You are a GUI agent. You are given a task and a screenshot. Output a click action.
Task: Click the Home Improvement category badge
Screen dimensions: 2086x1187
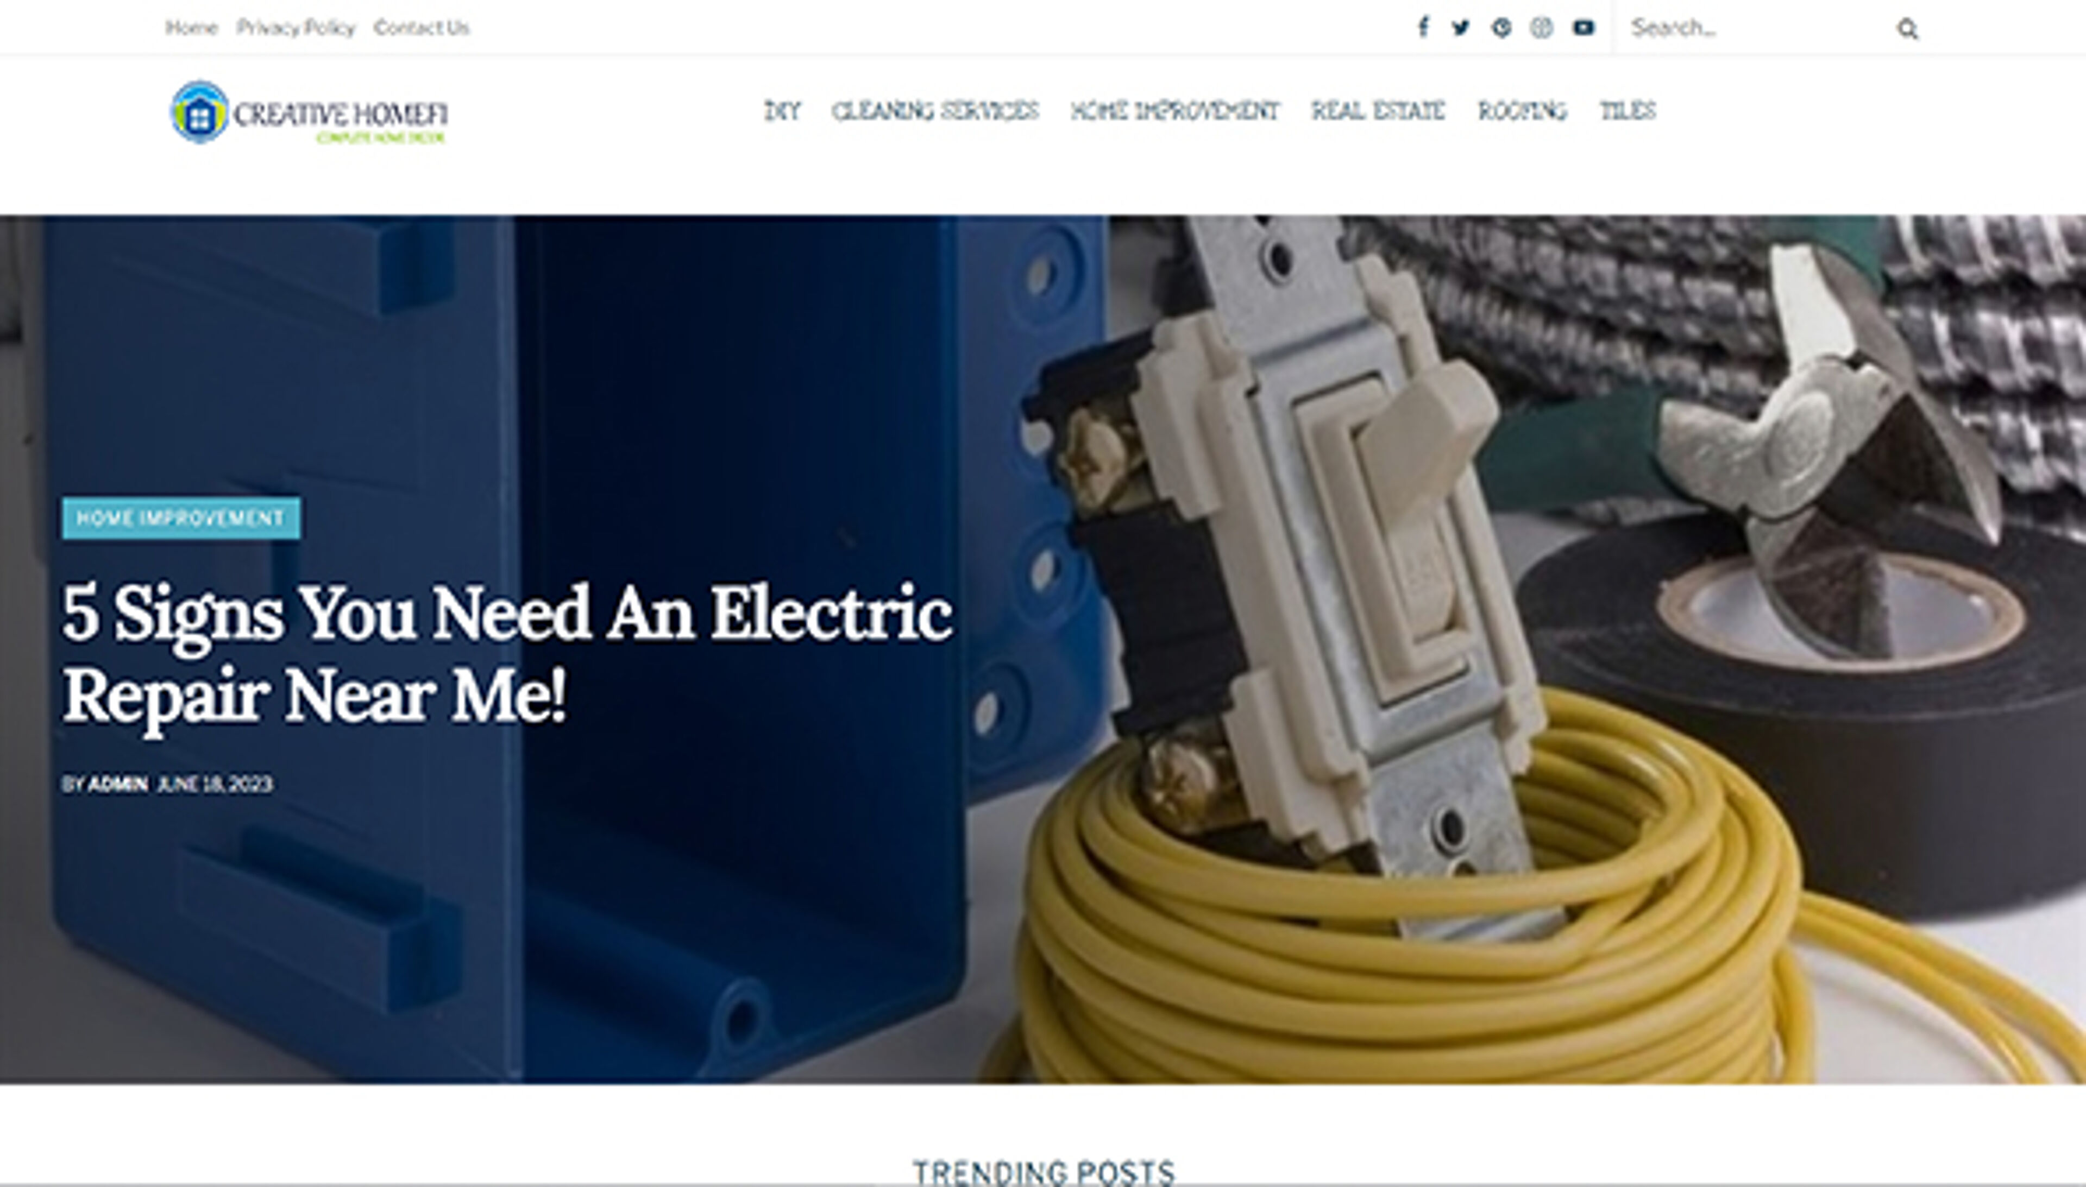181,519
